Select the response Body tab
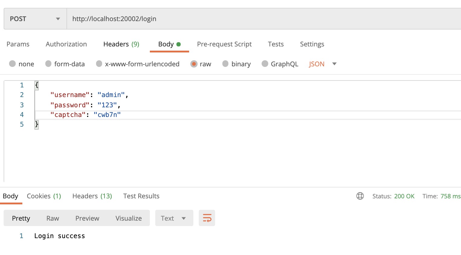Screen dimensions: 461x255 (x=11, y=196)
